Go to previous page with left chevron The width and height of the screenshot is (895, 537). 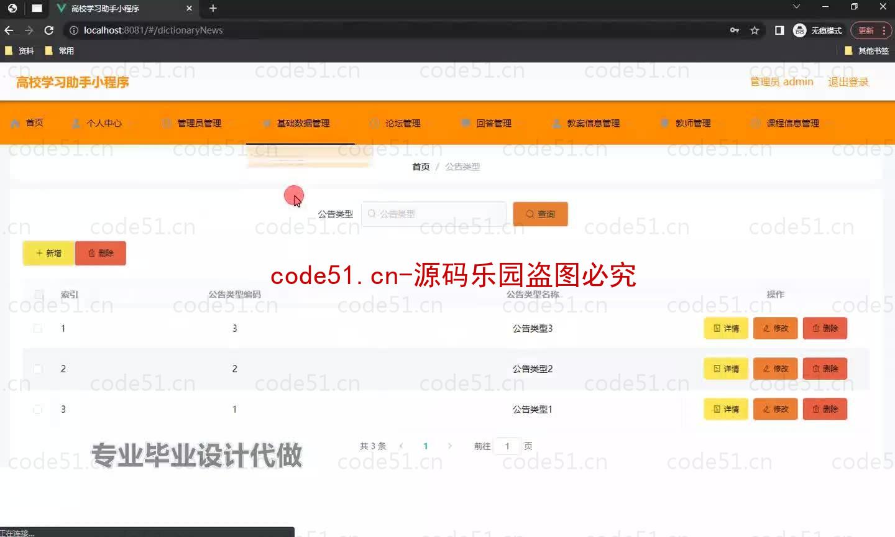tap(402, 446)
